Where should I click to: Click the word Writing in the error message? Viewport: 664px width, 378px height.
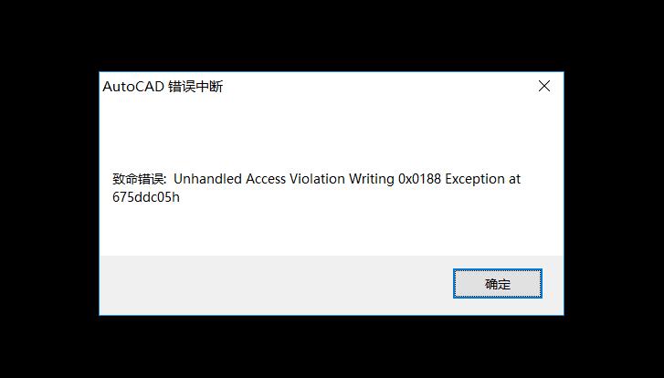(x=372, y=180)
